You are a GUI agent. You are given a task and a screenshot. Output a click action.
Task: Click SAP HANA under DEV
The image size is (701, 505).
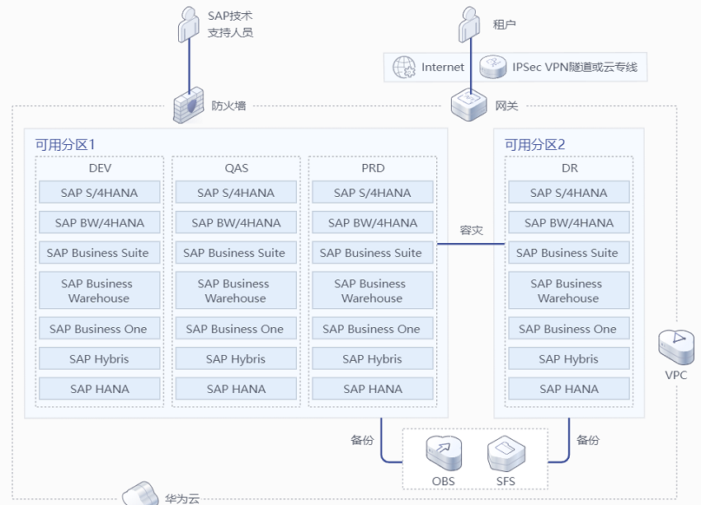pos(99,389)
